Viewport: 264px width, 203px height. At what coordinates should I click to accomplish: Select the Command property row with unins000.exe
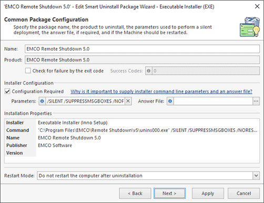(132, 130)
